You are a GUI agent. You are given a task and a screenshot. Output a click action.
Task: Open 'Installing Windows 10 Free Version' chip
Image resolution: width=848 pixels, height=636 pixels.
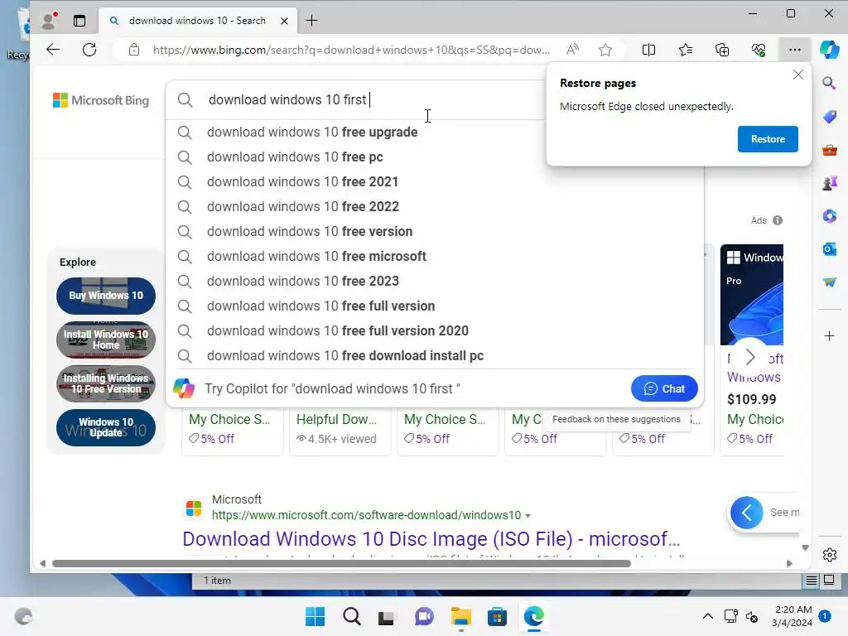[106, 383]
